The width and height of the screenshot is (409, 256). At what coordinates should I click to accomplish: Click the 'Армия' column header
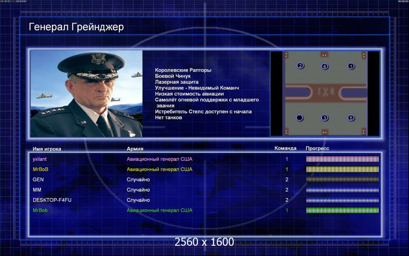coord(135,148)
